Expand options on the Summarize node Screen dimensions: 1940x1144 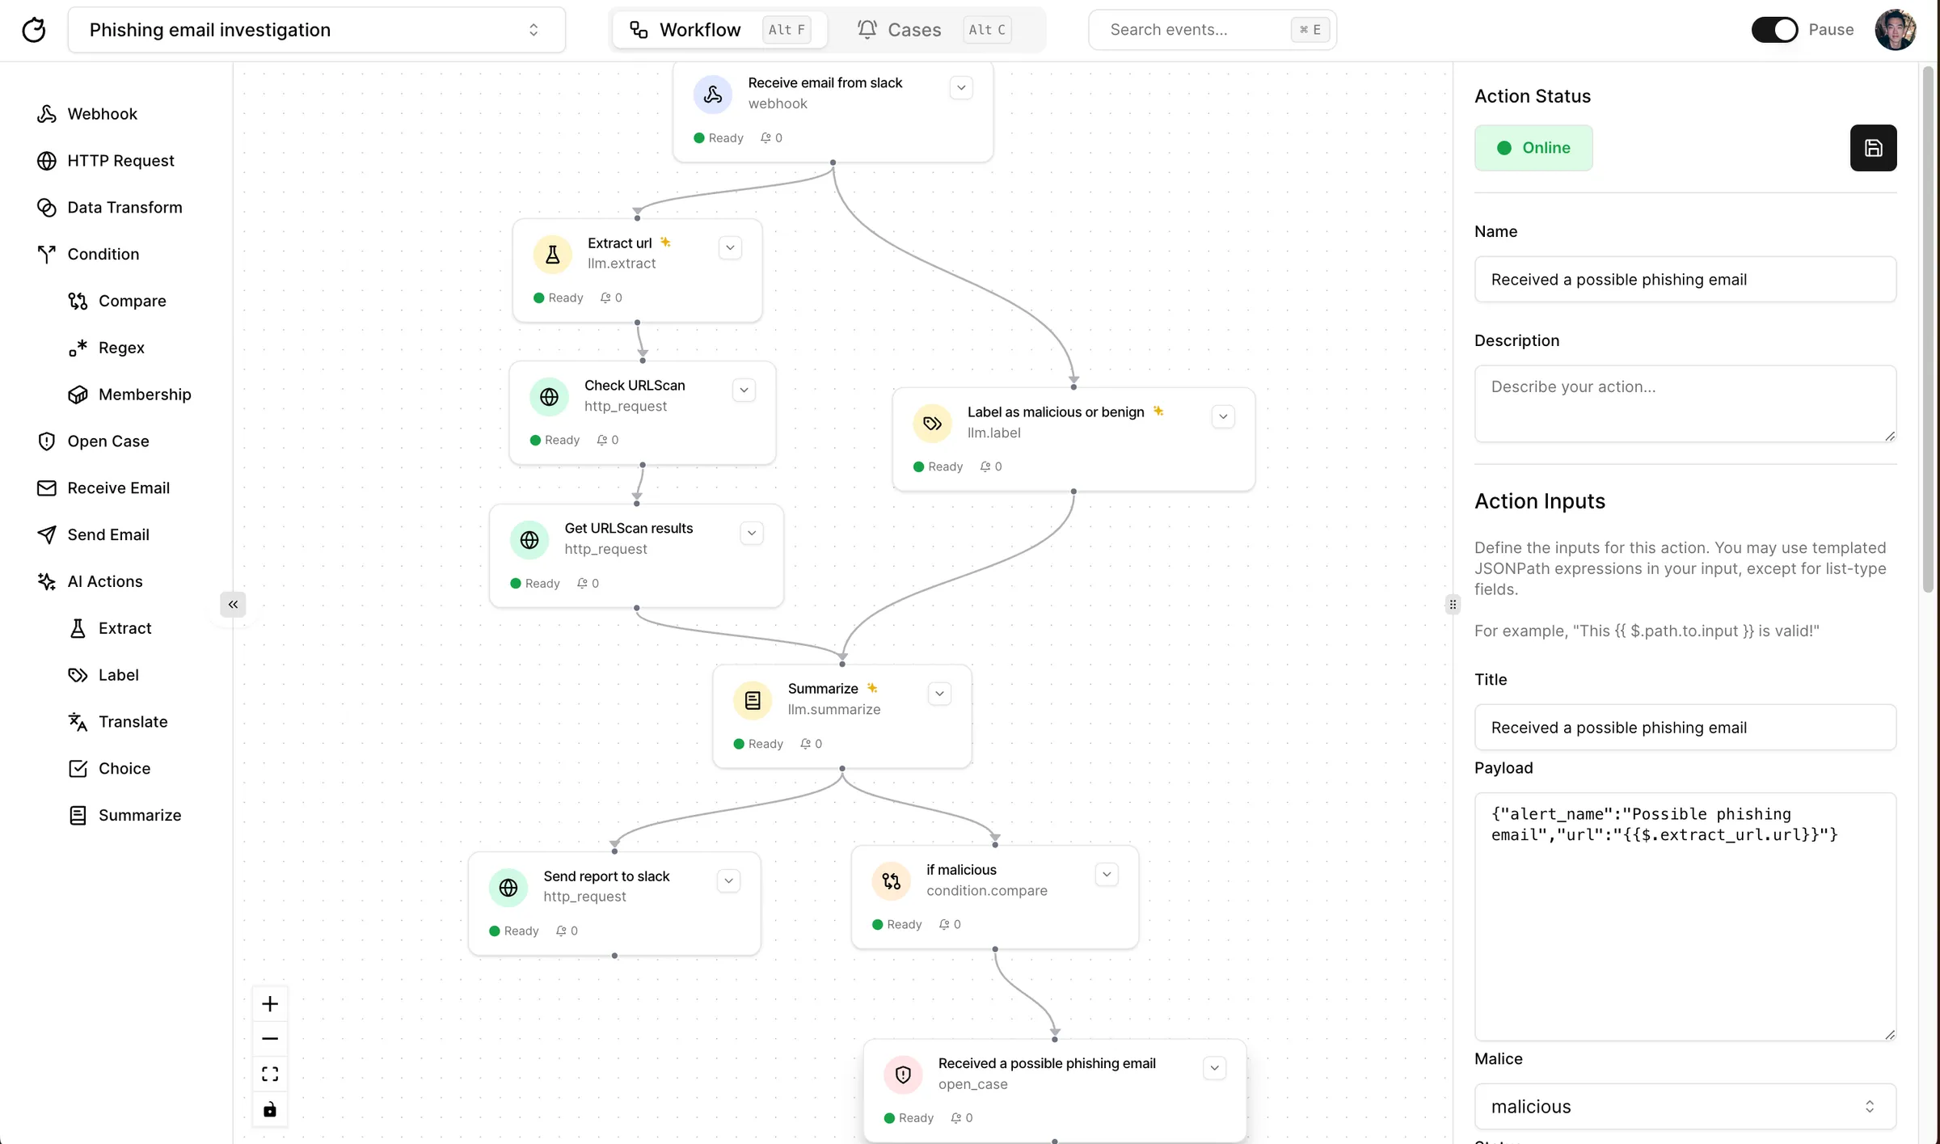coord(938,693)
